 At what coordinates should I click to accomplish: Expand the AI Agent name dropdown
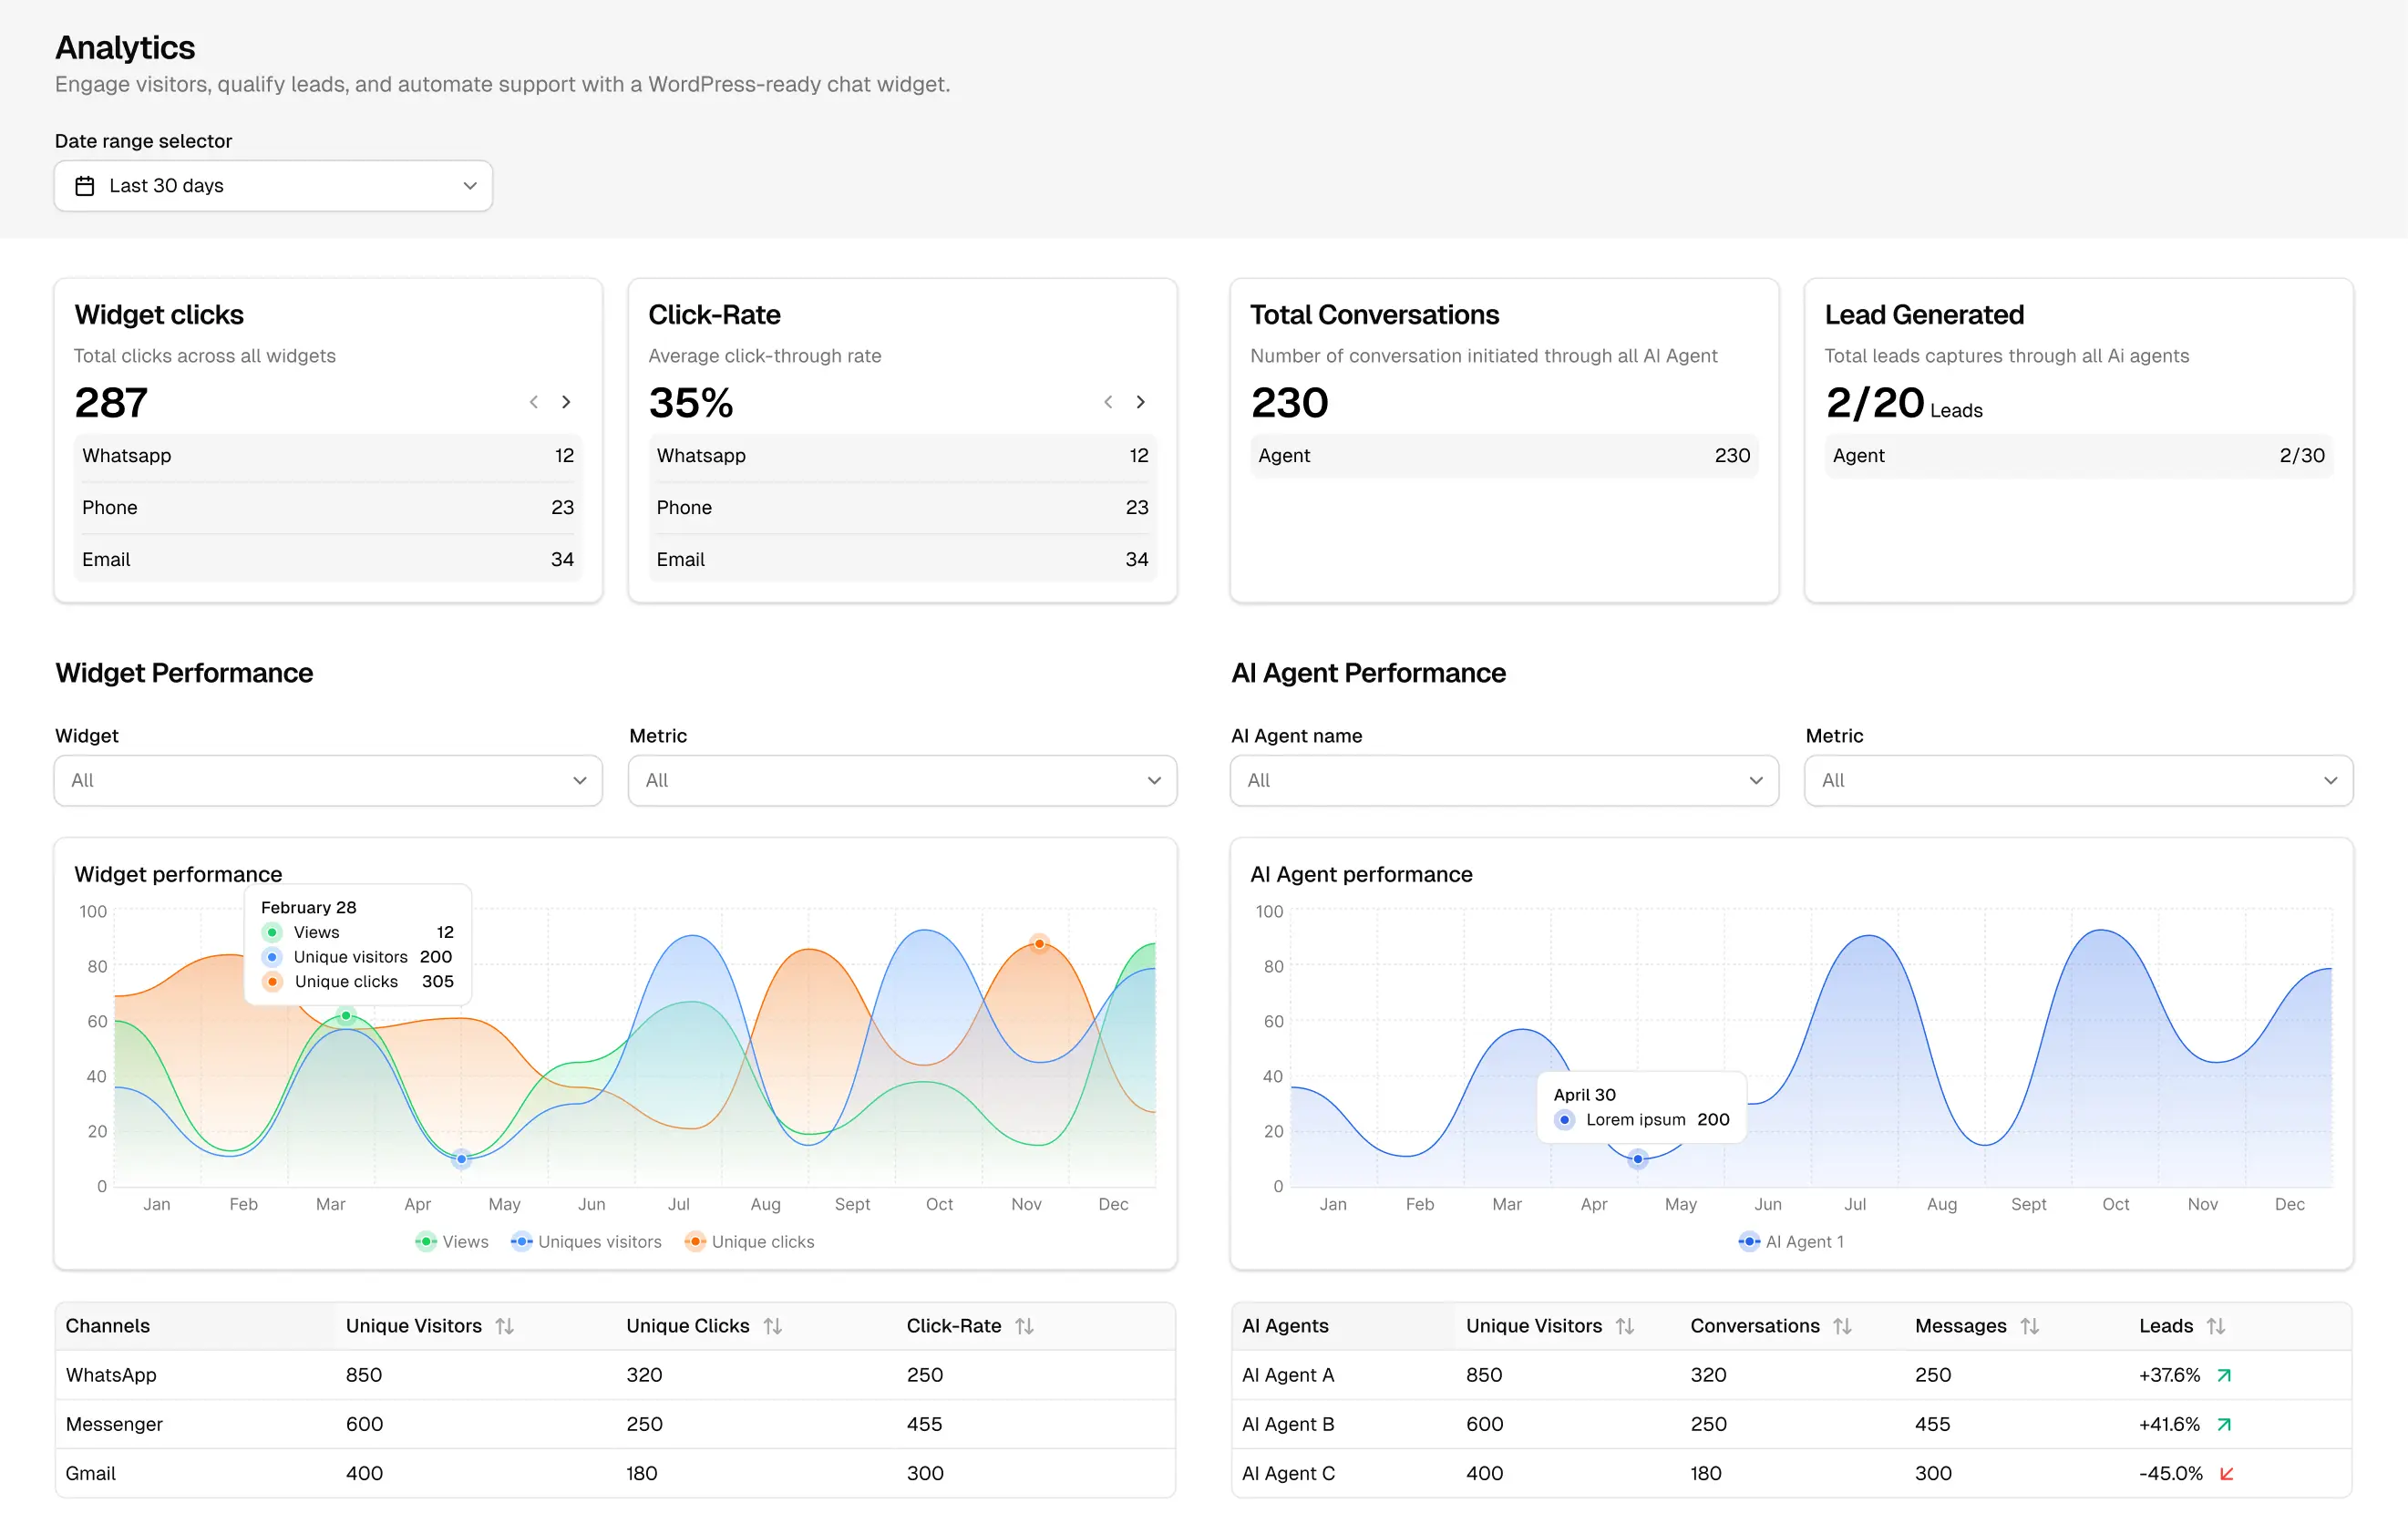(x=1504, y=781)
